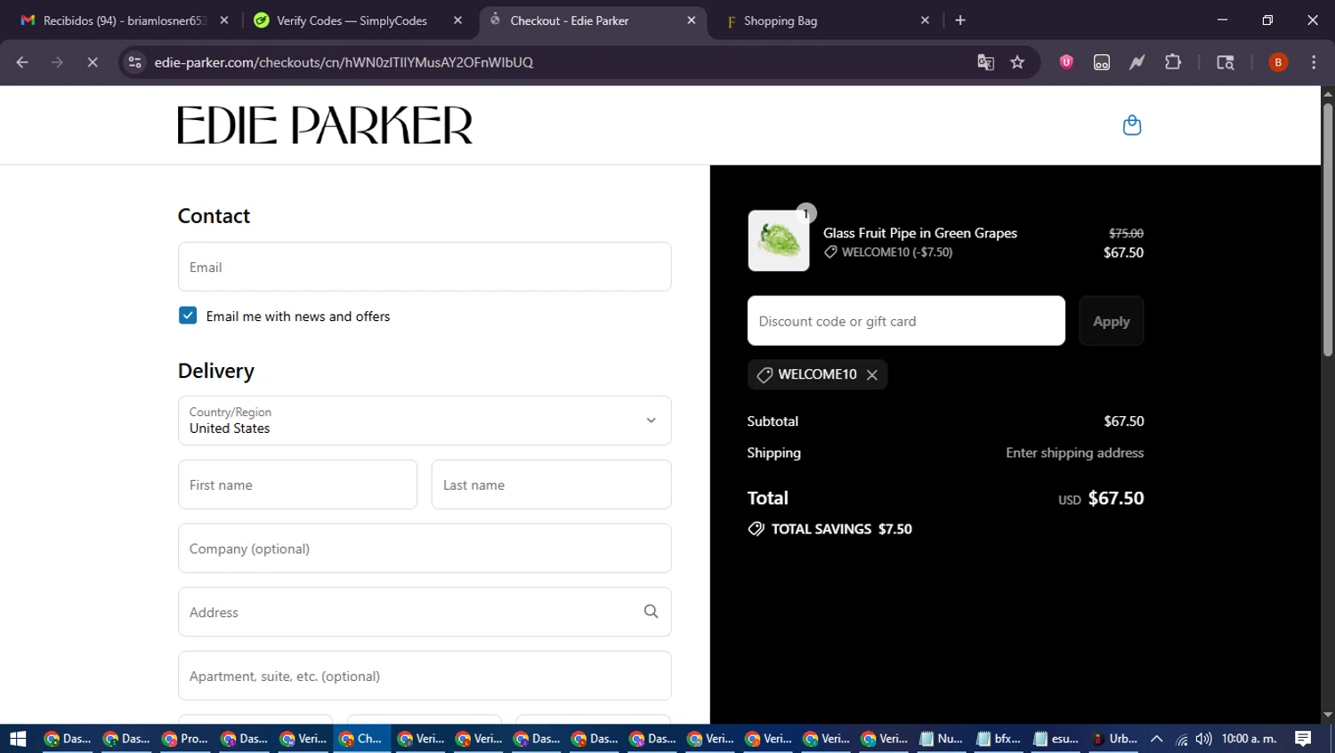Go back to the previous page
Viewport: 1335px width, 753px height.
[x=22, y=62]
